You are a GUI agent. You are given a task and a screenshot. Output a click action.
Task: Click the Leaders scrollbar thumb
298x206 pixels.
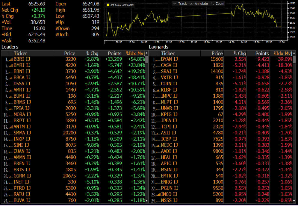(x=146, y=59)
